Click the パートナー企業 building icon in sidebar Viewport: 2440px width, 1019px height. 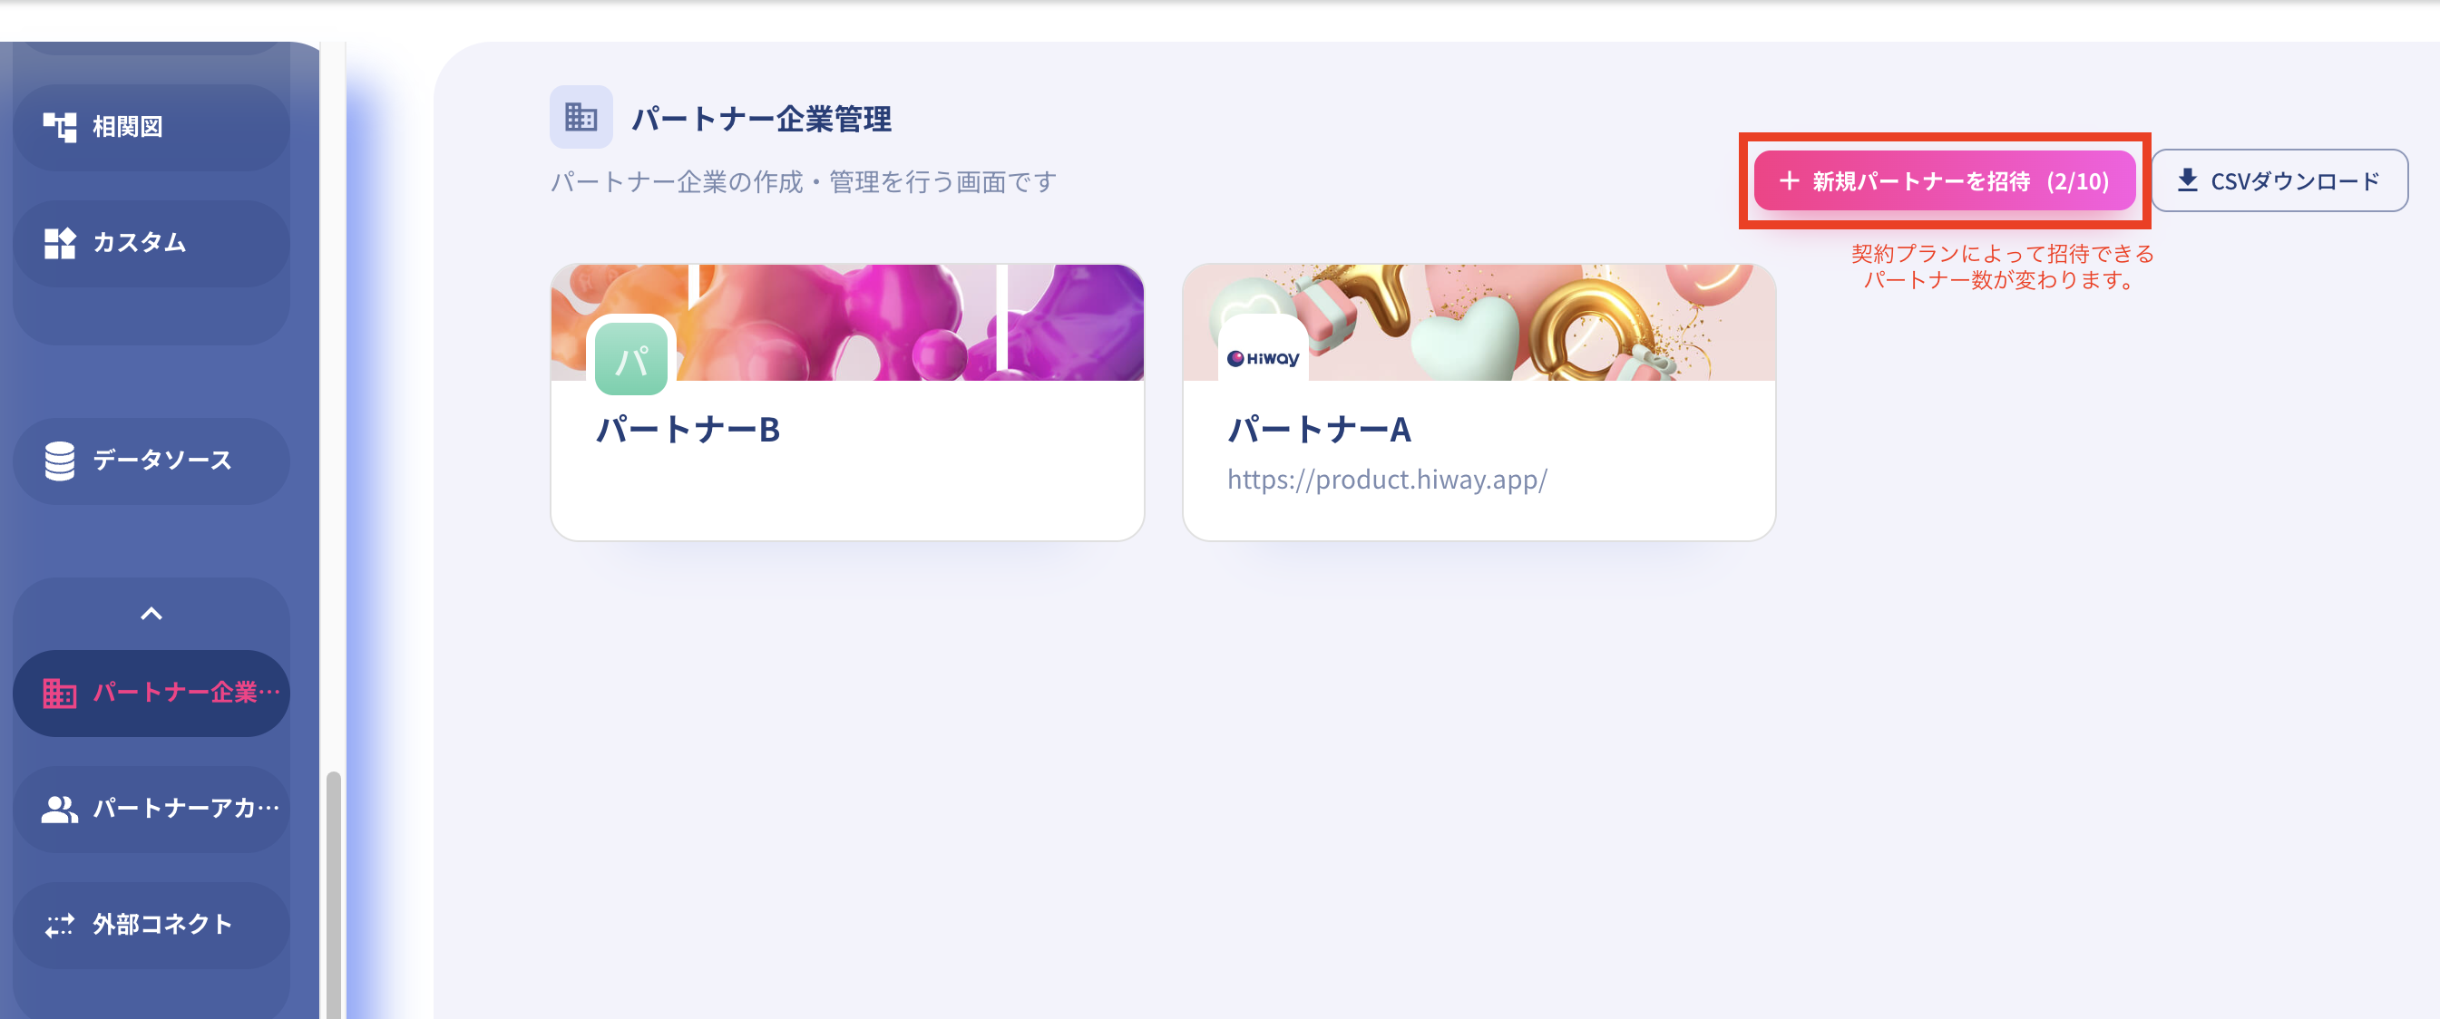[x=60, y=694]
